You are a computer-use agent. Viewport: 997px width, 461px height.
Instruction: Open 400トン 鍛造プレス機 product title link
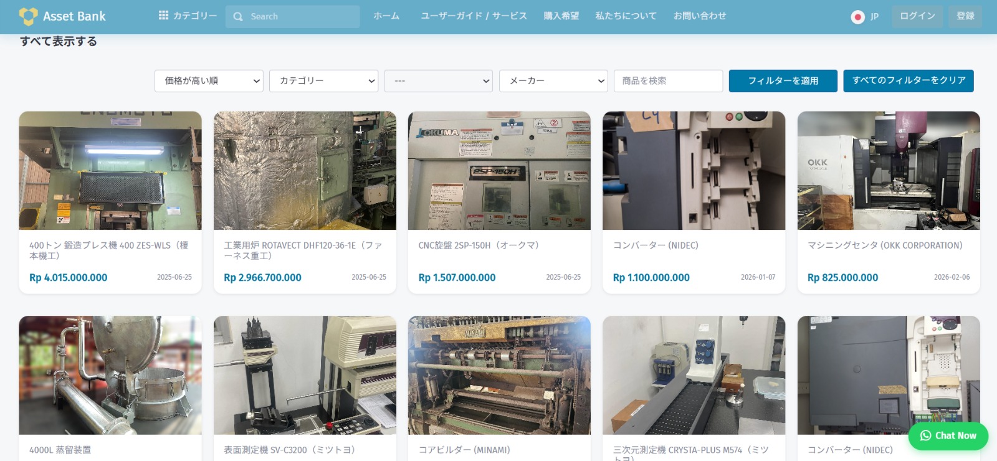[108, 250]
